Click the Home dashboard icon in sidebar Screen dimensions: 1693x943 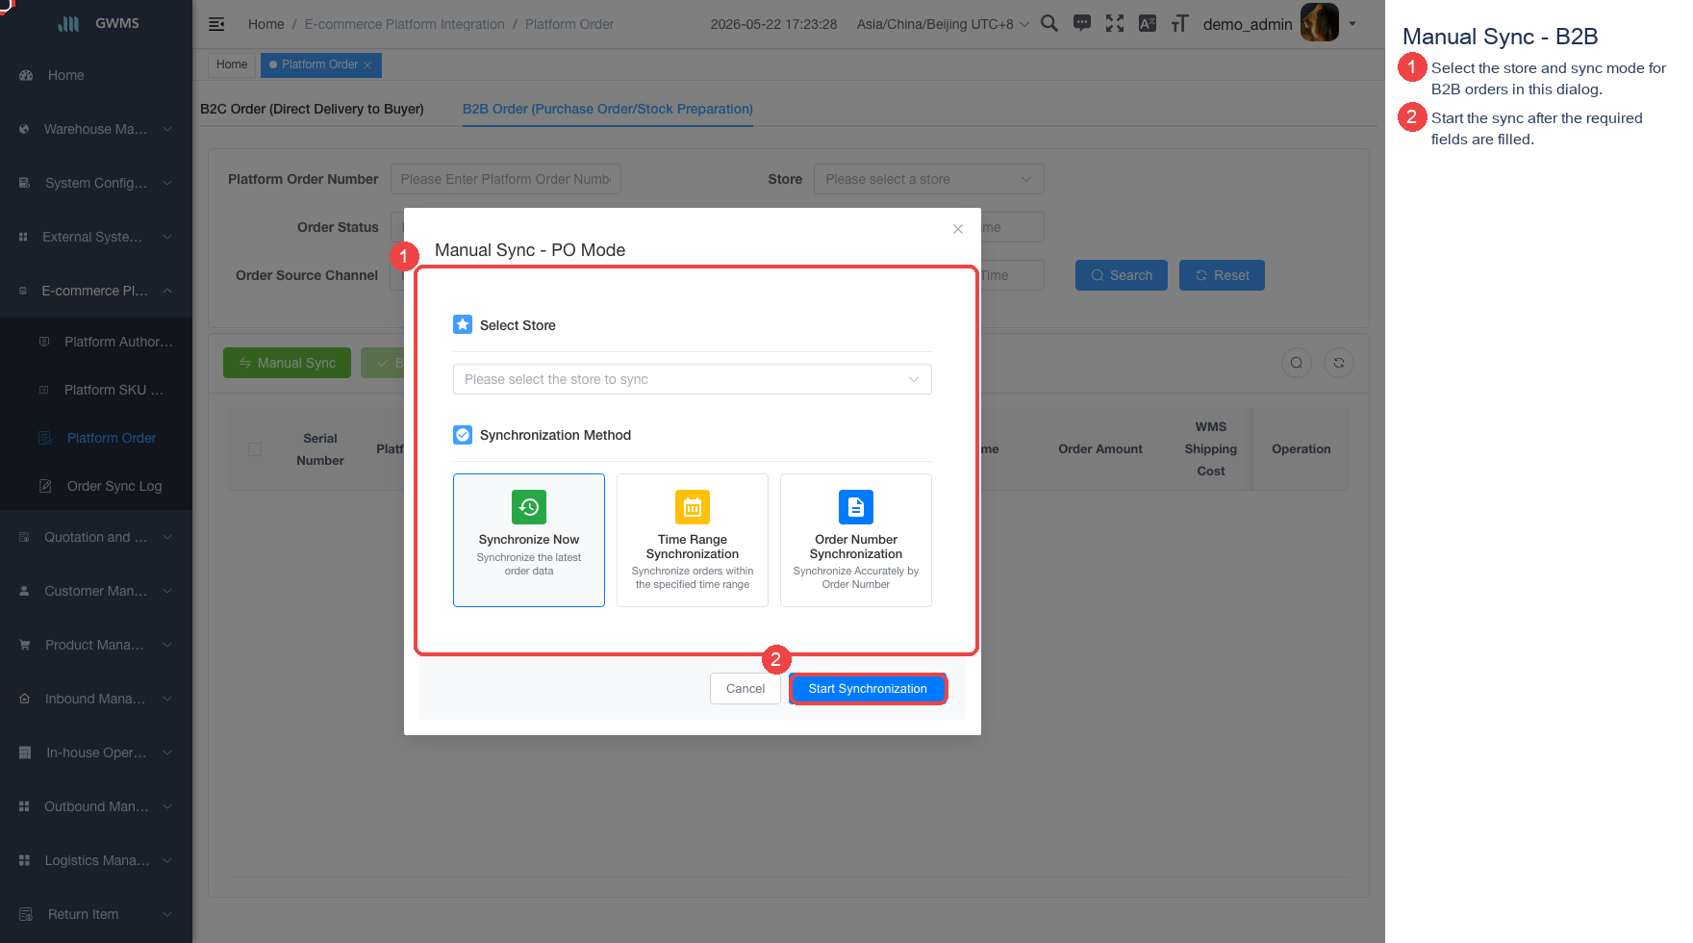26,75
